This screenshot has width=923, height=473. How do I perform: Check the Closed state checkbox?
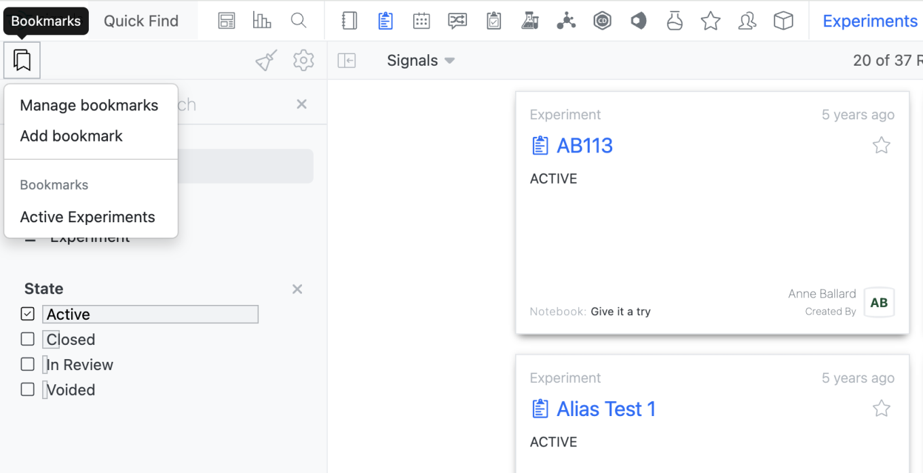[x=27, y=339]
